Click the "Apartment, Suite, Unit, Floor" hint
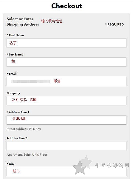Image resolution: width=133 pixels, height=179 pixels. (x=27, y=155)
